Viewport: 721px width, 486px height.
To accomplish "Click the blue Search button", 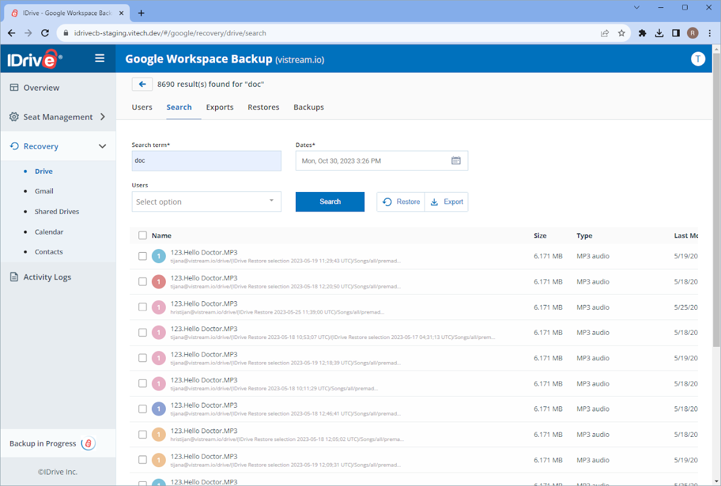I will tap(330, 202).
